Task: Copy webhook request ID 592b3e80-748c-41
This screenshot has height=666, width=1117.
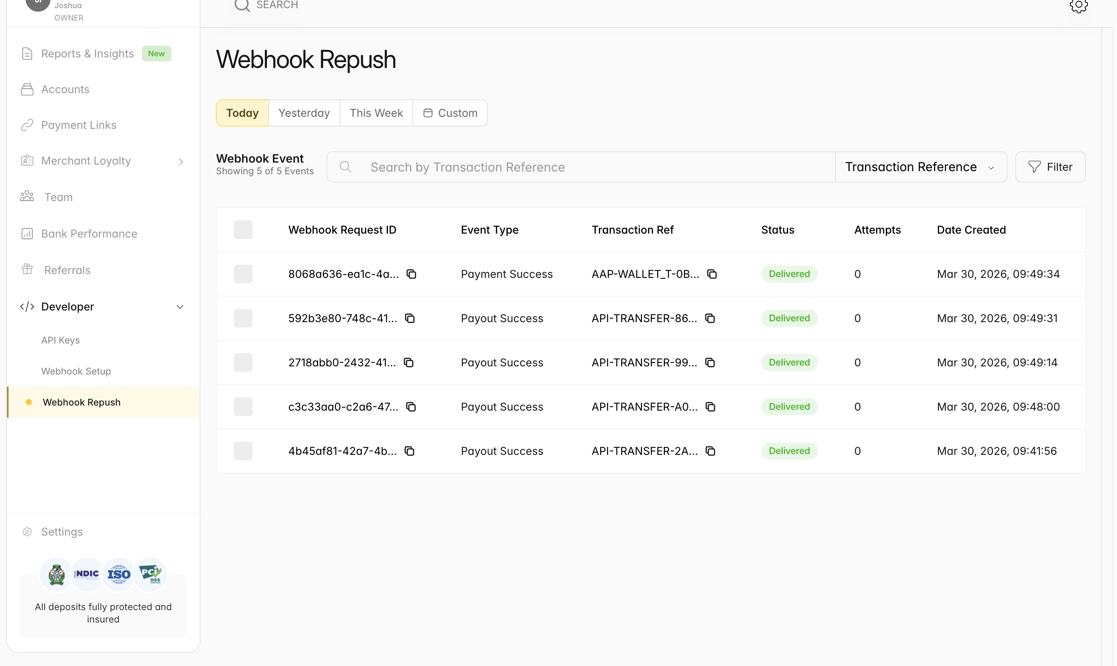Action: pos(410,318)
